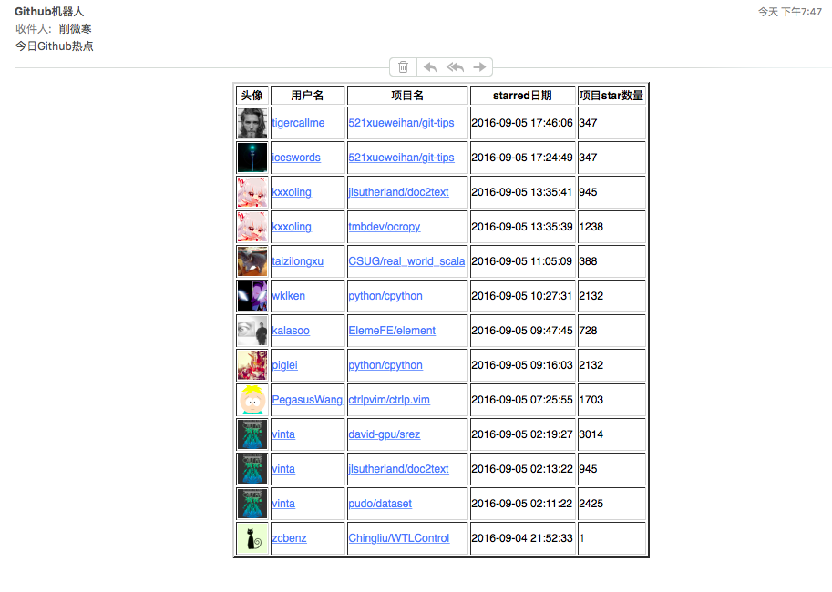This screenshot has height=592, width=832.
Task: Open the pudo/dataset project link
Action: (380, 504)
